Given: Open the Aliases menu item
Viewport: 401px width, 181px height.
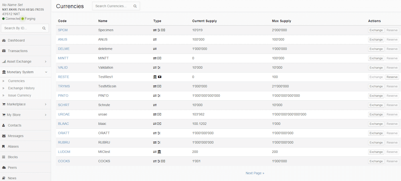Looking at the screenshot, I should click(x=25, y=146).
